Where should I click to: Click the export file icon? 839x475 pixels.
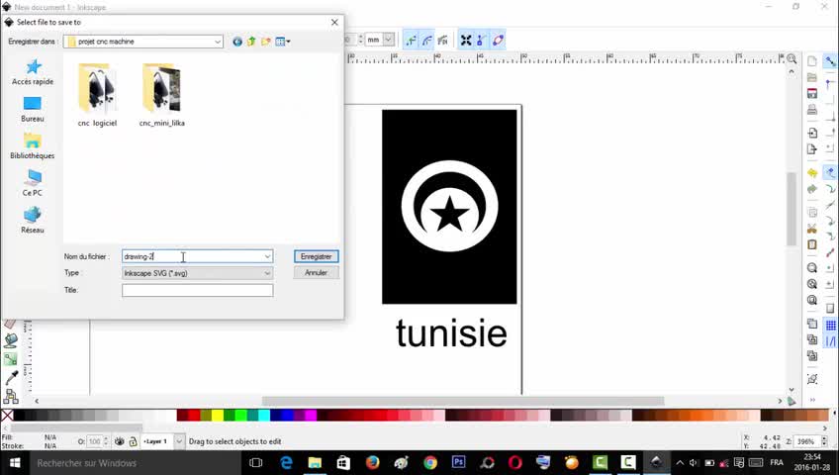(x=811, y=149)
